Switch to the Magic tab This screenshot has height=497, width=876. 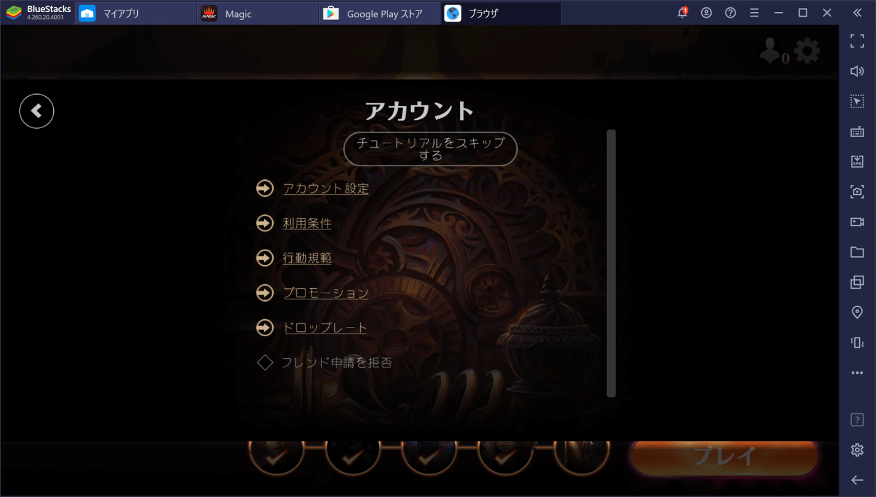pyautogui.click(x=258, y=13)
